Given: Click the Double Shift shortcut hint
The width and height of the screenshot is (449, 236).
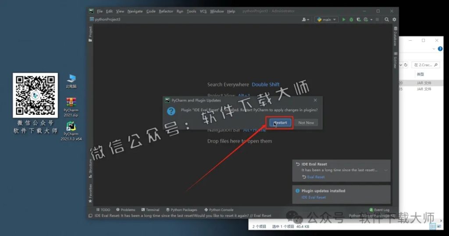Looking at the screenshot, I should (x=265, y=85).
